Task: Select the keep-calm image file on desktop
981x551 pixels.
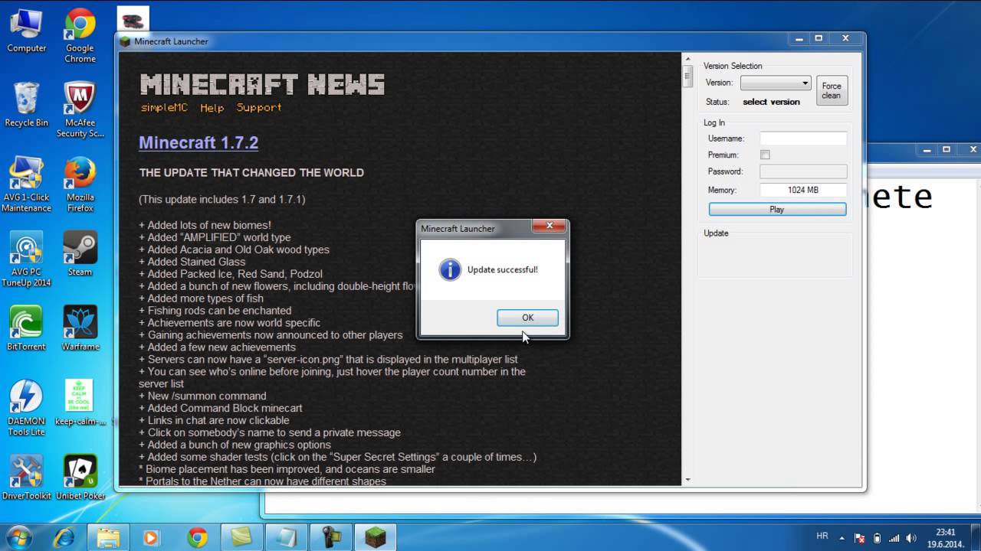Action: click(80, 403)
